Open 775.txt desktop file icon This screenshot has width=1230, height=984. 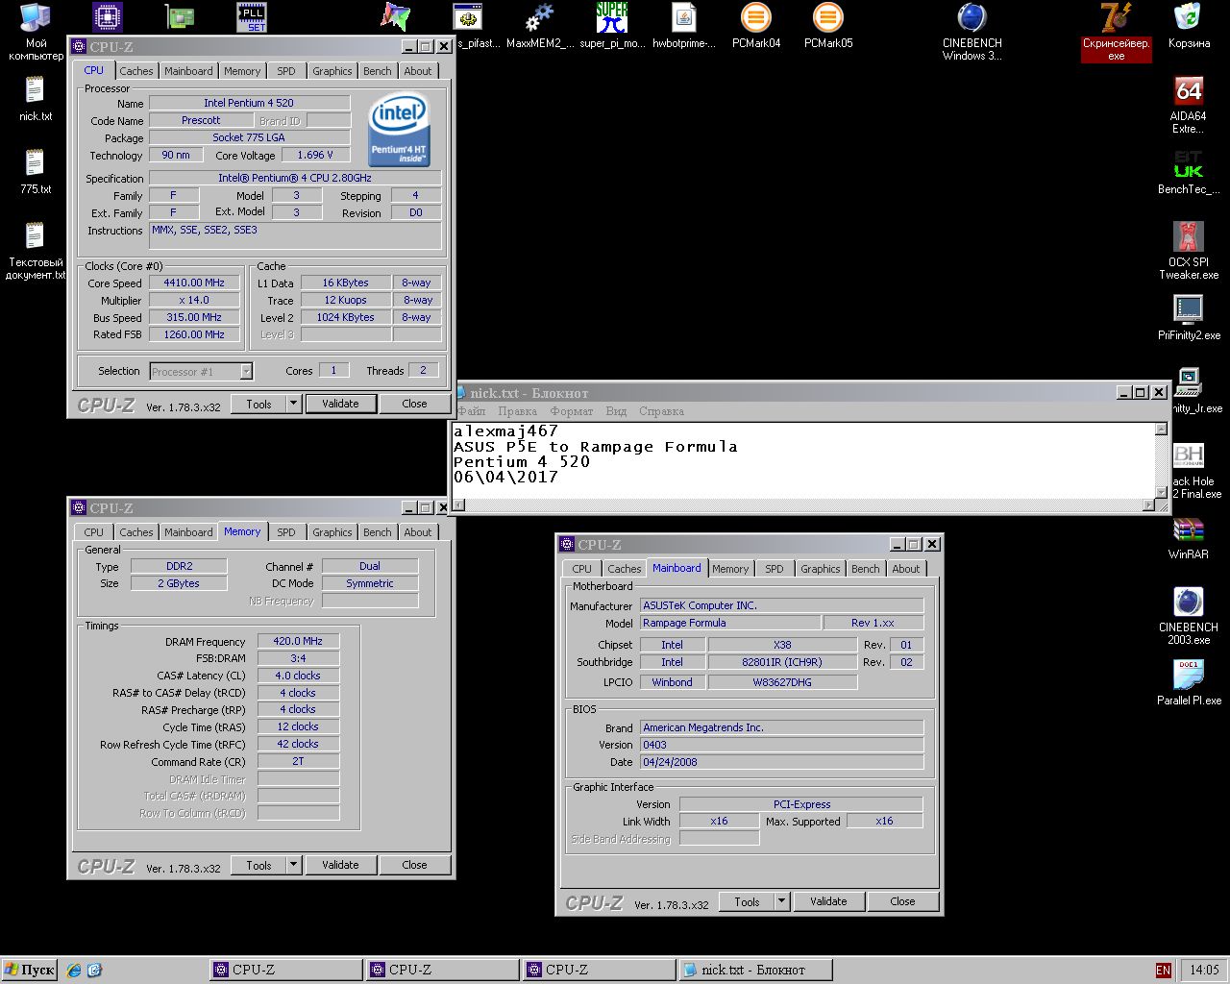click(x=35, y=171)
